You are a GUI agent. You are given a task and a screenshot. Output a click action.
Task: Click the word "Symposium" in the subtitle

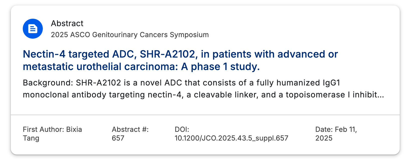tap(189, 35)
